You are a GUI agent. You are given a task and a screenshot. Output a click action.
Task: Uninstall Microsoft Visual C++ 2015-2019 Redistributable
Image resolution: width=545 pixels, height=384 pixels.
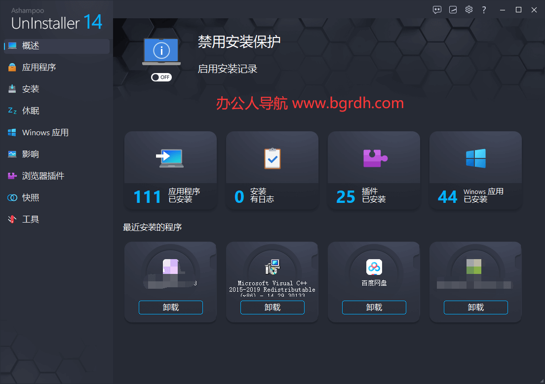coord(272,307)
